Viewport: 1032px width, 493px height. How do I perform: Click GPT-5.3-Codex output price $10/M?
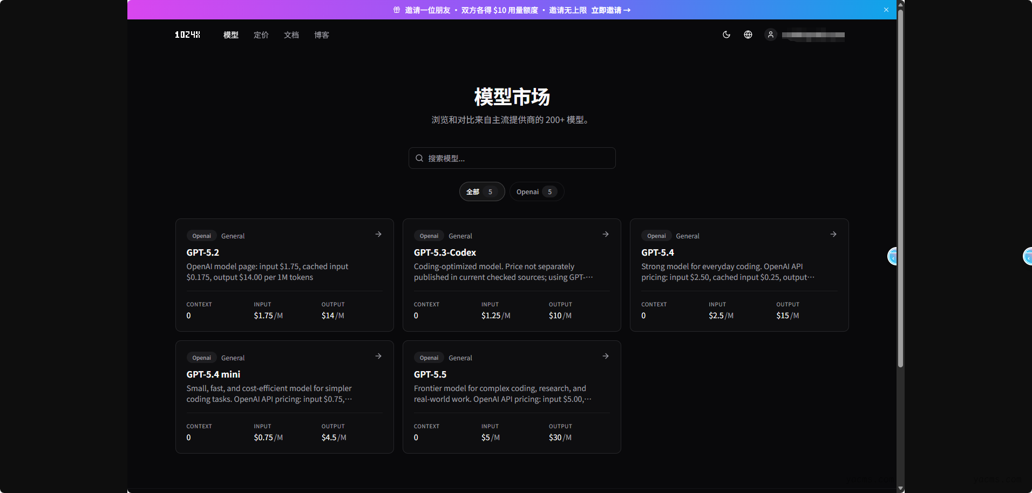[x=560, y=316]
